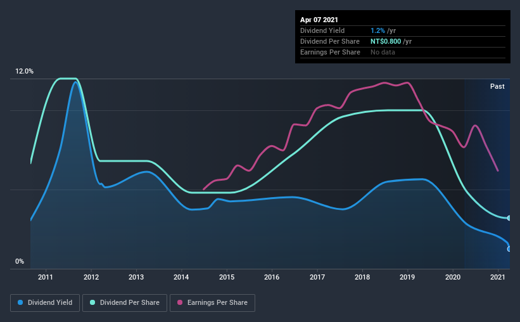Click the teal Dividend Per Share legend dot
The height and width of the screenshot is (322, 520).
click(x=92, y=302)
